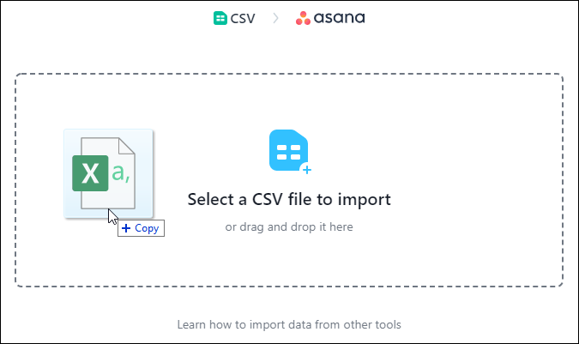
Task: Click "Select a CSV file to import" heading
Action: pos(289,200)
